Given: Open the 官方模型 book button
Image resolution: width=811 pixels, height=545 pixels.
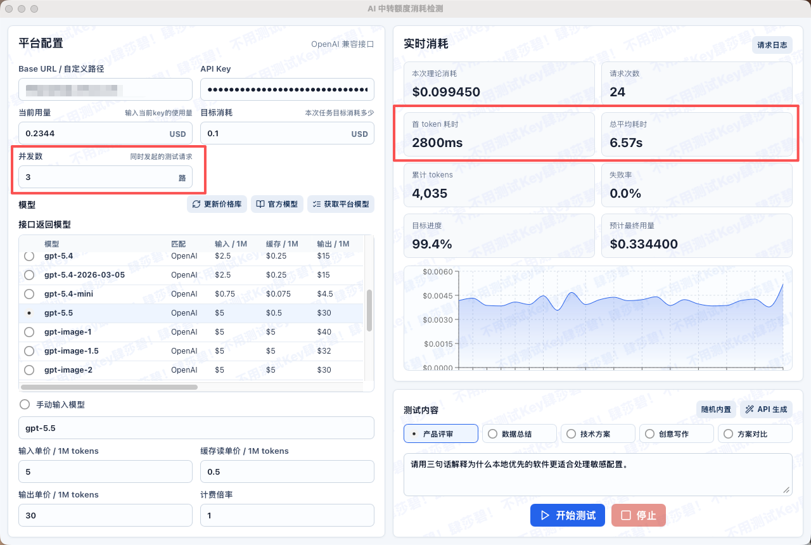Looking at the screenshot, I should coord(277,204).
